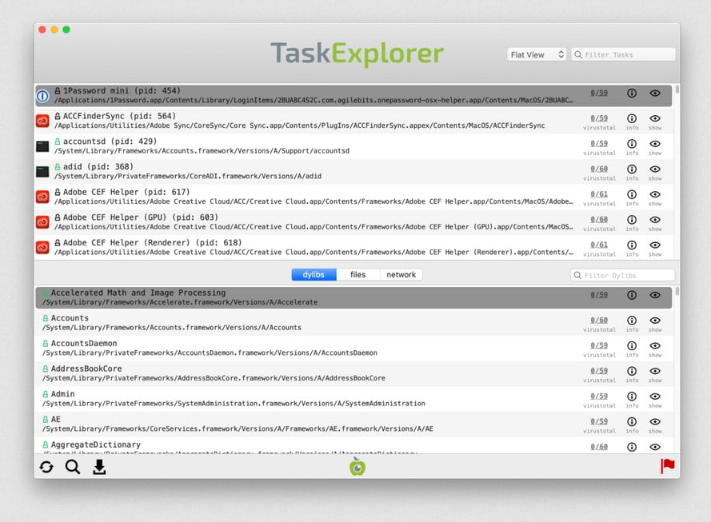
Task: Select the AccountsDaemon dylib row
Action: (354, 348)
